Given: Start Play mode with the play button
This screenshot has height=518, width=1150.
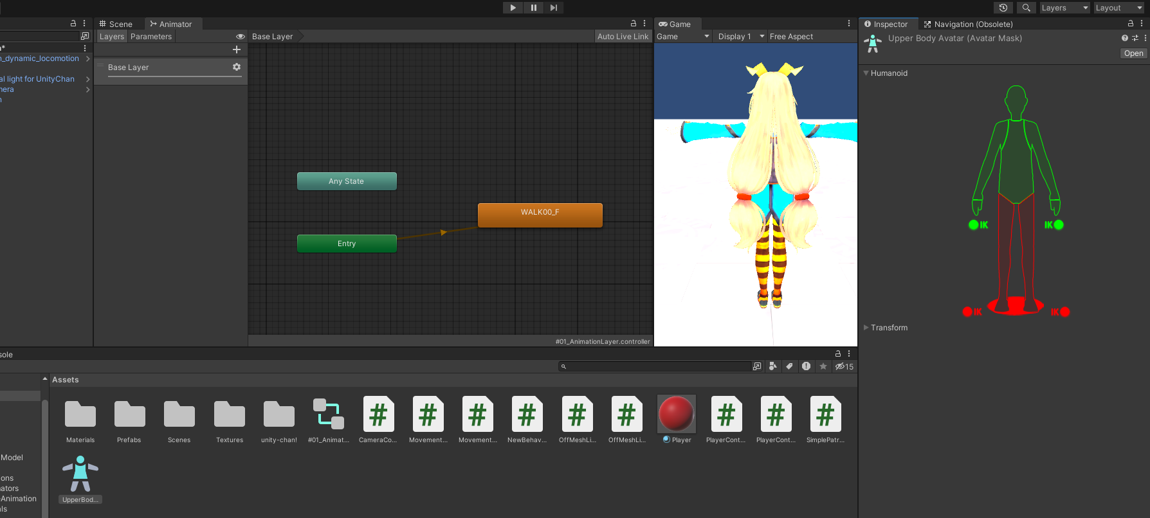Looking at the screenshot, I should 513,8.
